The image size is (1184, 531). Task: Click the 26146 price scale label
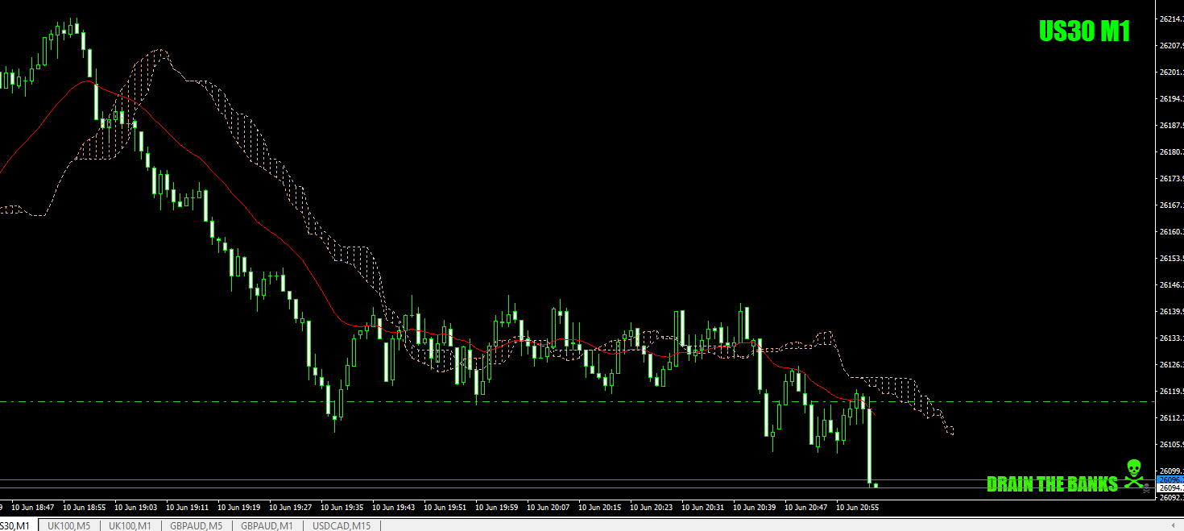coord(1171,284)
